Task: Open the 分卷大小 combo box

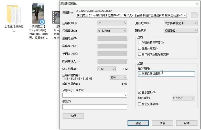Action: tap(95, 95)
